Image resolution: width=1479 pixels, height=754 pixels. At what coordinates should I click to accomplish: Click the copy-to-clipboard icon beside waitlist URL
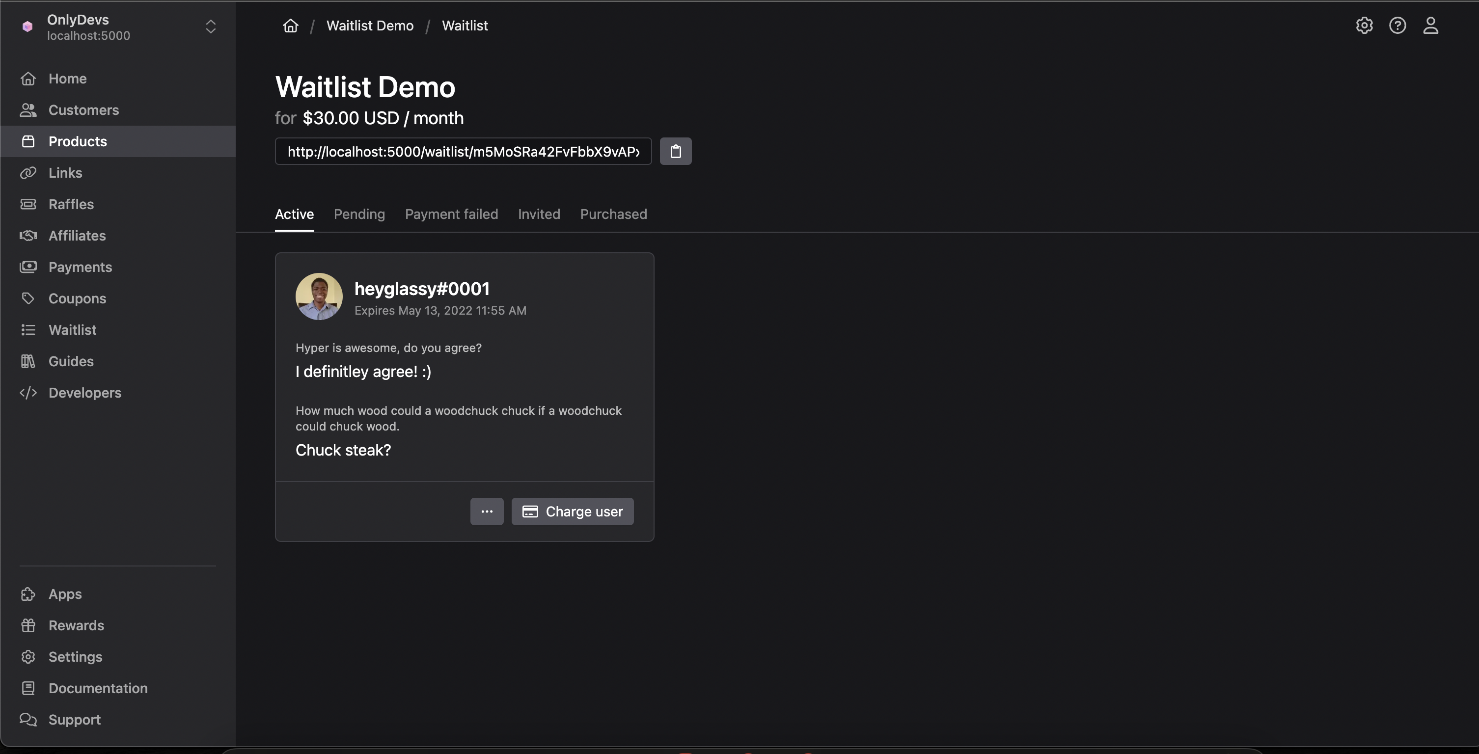[675, 152]
